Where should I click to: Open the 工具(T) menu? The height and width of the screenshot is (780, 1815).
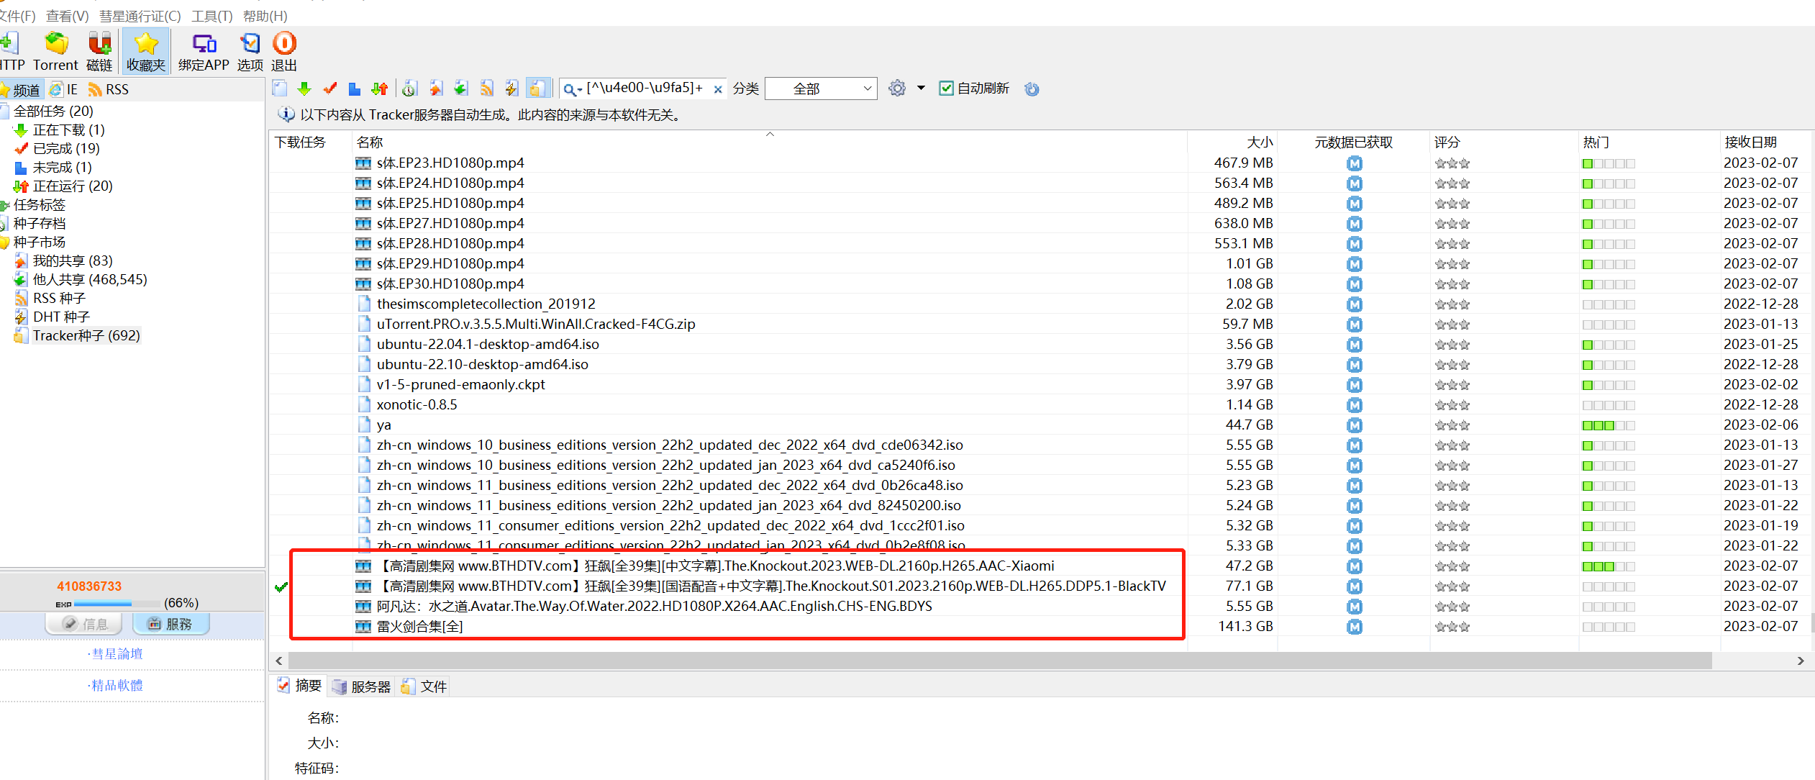(212, 16)
